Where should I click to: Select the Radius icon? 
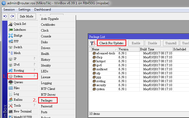point(11,99)
